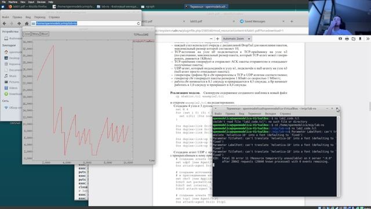This screenshot has height=209, width=371.
Task: Click the forward arrow in the file manager
Action: [x=12, y=23]
